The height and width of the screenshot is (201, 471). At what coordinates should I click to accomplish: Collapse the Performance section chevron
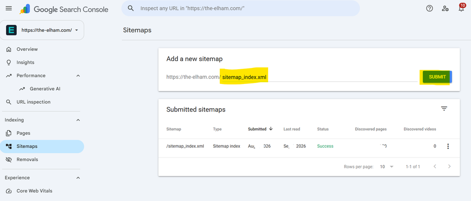click(x=78, y=76)
